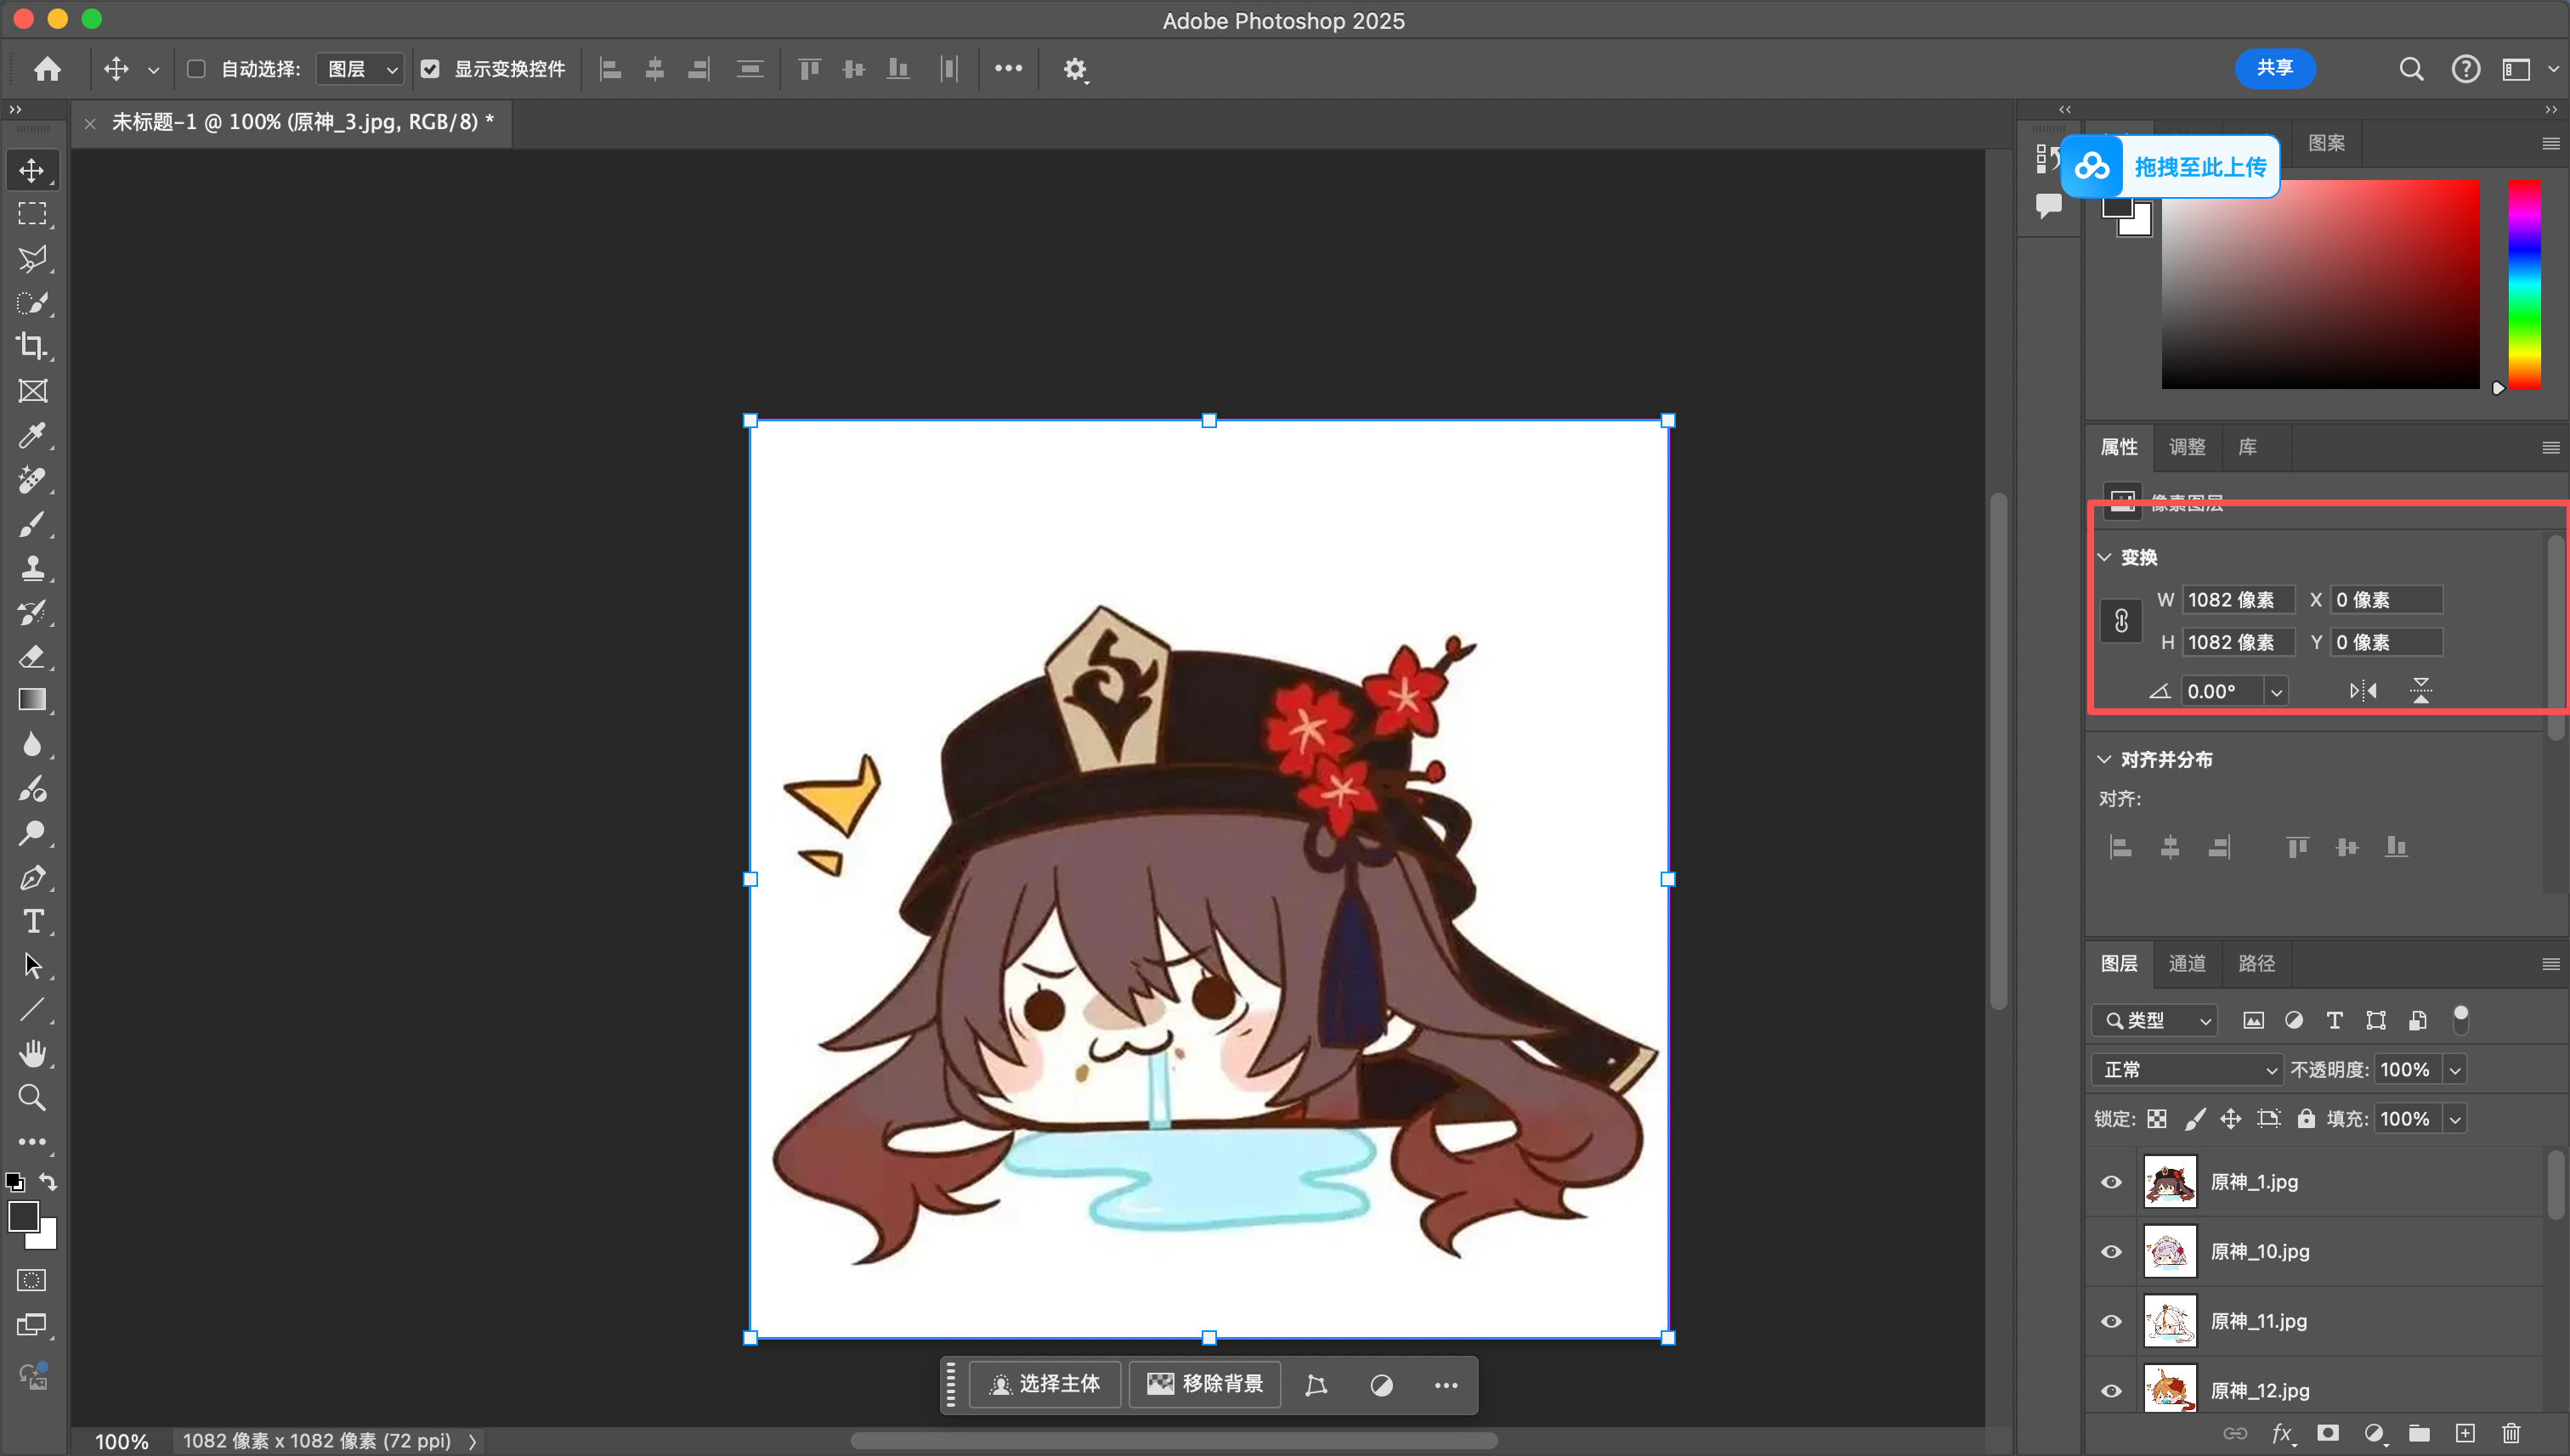Enable the 自动选择 checkbox
Screen dimensions: 2570x1456
pos(196,69)
